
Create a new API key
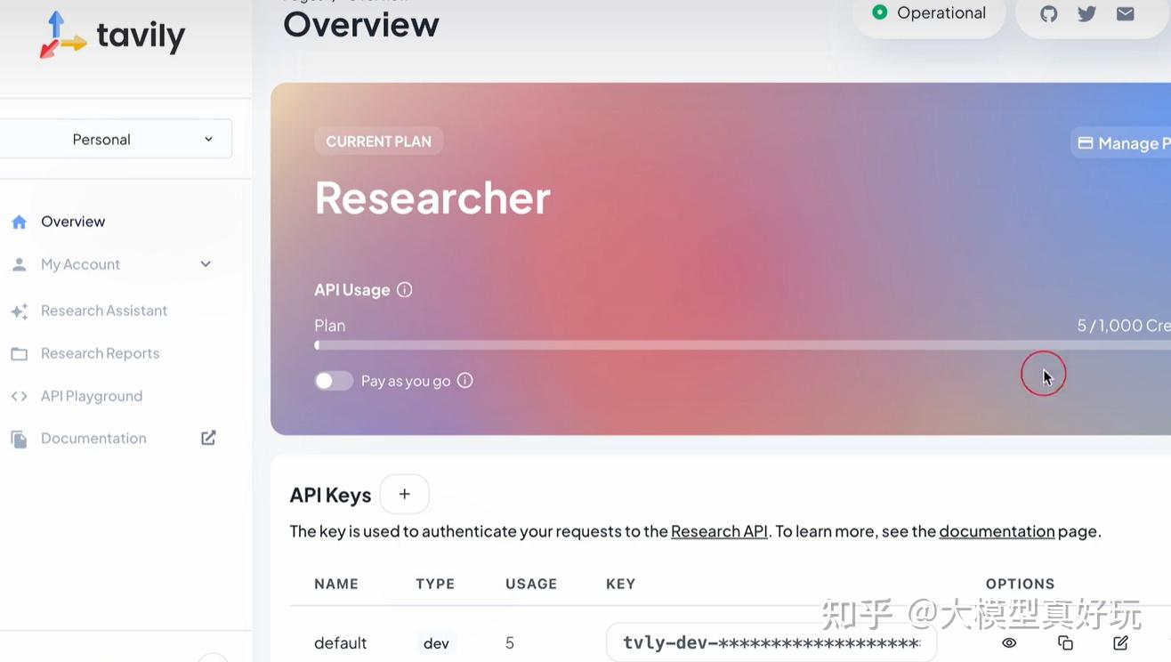404,494
